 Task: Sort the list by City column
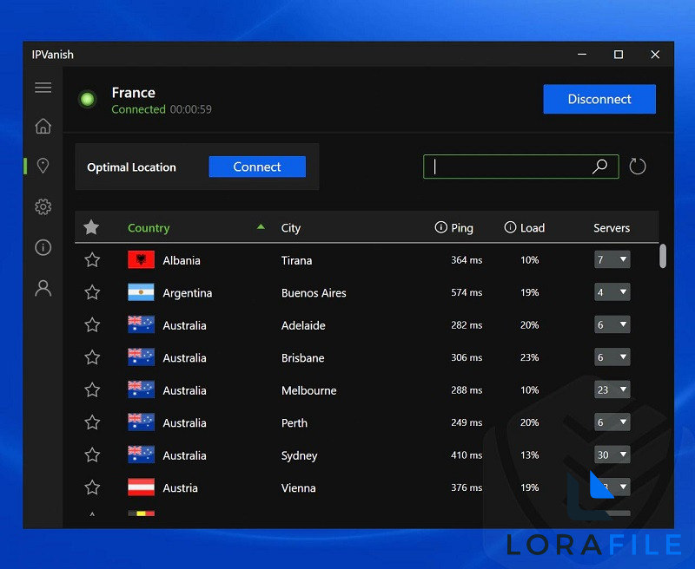point(291,228)
